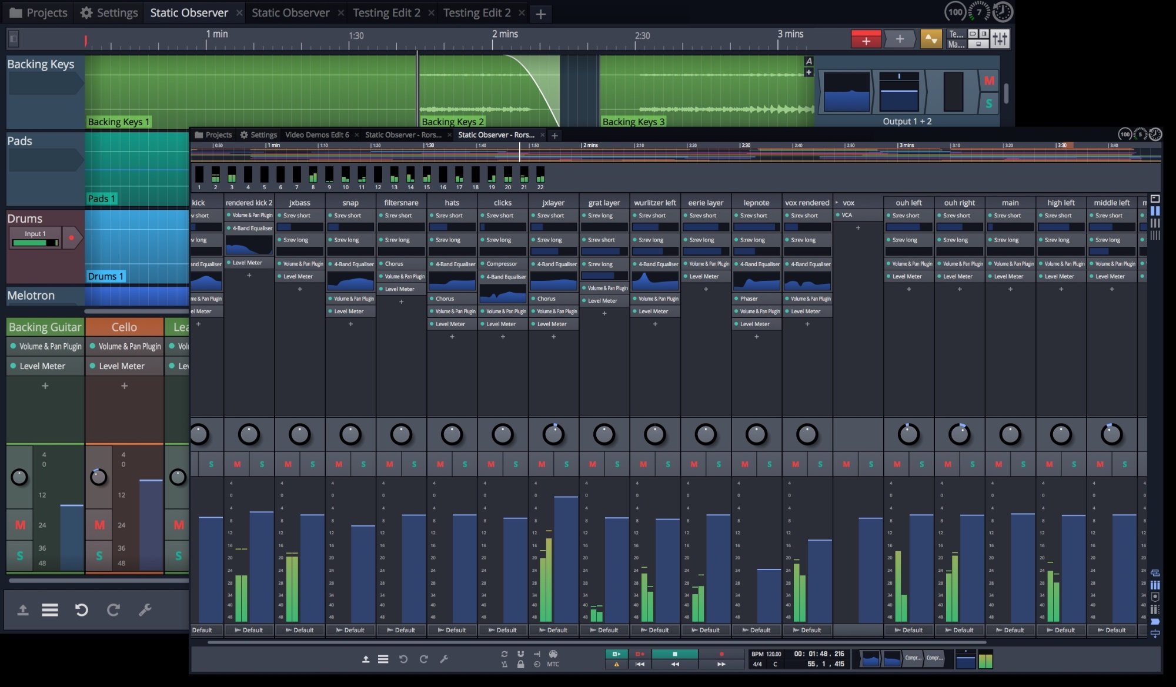Click the pan knob on wurlitzer left channel
1176x687 pixels.
point(654,434)
